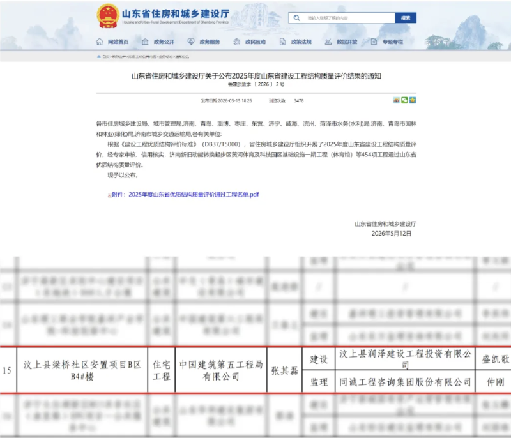The height and width of the screenshot is (438, 511).
Task: Click the date 2026年5月12日
Action: (392, 234)
